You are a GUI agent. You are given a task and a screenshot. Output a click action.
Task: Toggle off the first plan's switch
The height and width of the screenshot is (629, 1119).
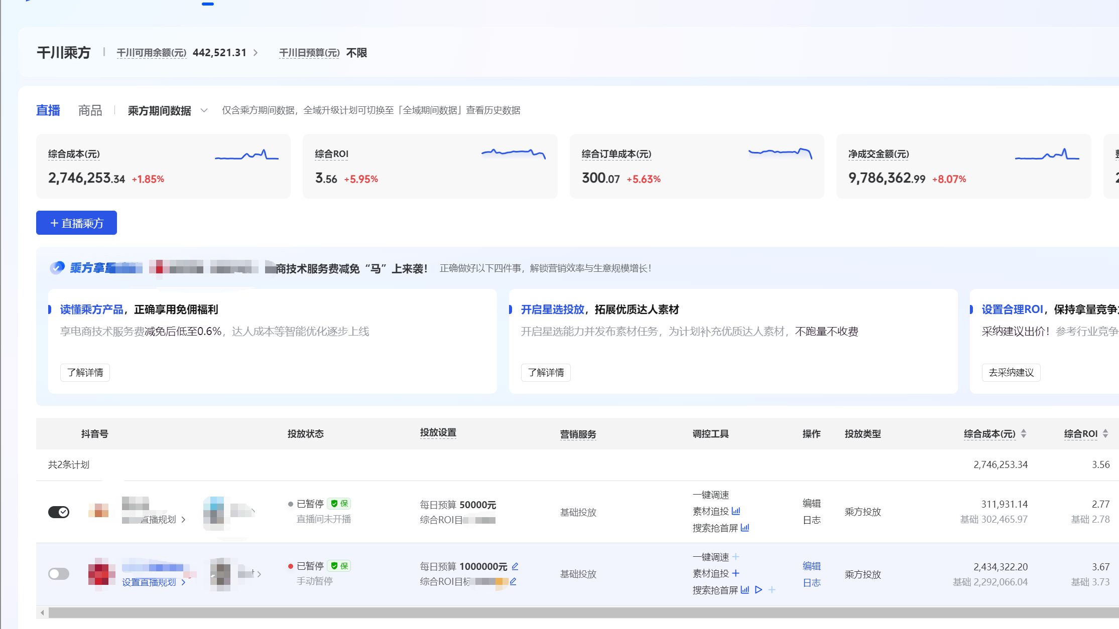[59, 512]
